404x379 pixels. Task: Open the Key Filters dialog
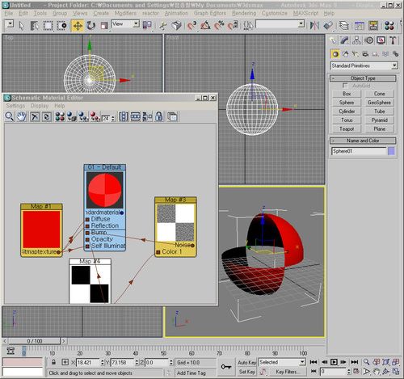coord(287,372)
